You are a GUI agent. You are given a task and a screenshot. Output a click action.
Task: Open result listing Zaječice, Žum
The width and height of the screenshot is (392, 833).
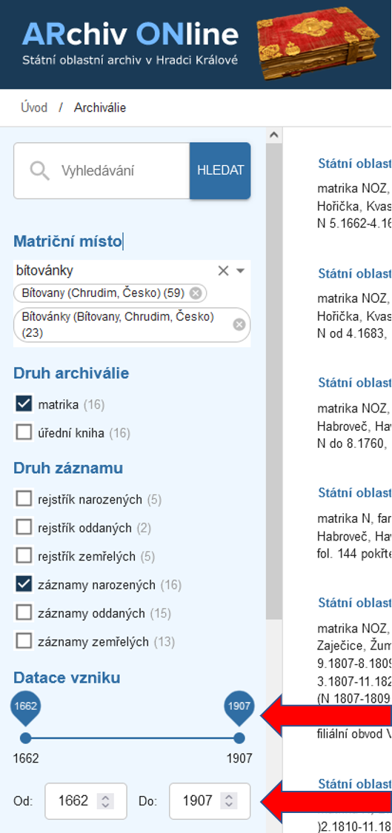coord(354,603)
